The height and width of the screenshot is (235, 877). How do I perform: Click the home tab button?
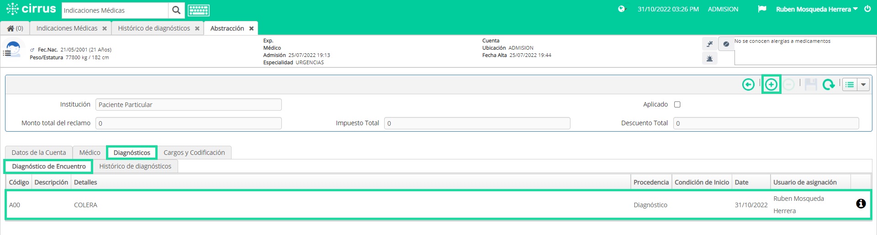tap(15, 28)
